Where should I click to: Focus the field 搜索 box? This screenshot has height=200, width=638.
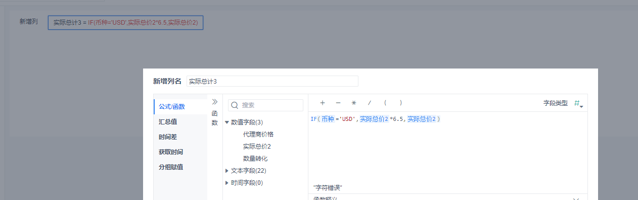pos(266,105)
